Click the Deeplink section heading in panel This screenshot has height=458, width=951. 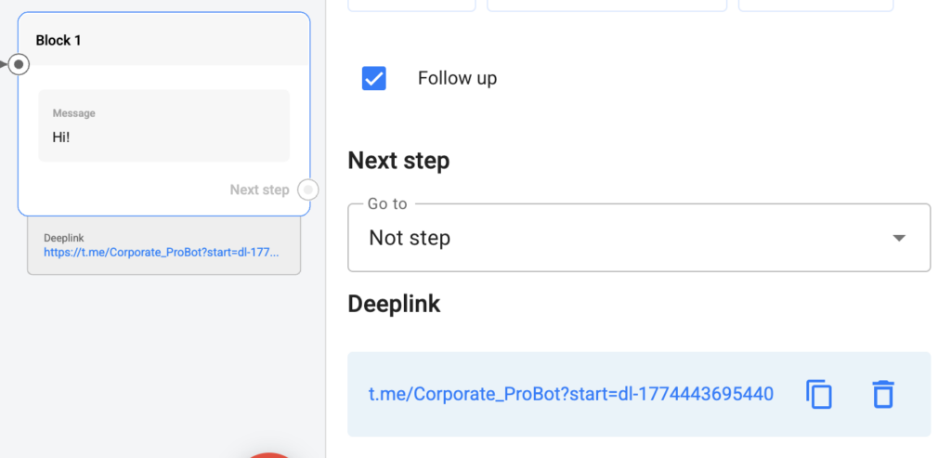pos(394,304)
